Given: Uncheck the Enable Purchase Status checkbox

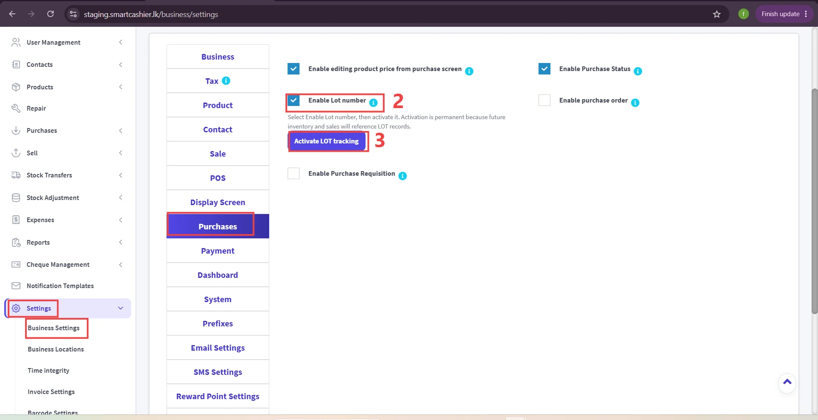Looking at the screenshot, I should [x=544, y=69].
